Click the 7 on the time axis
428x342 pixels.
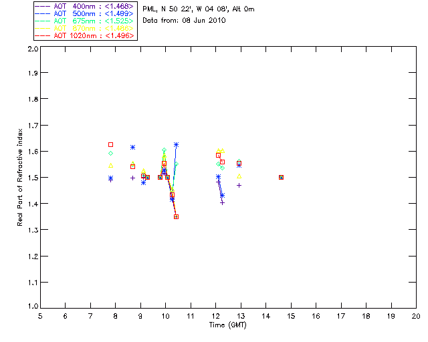[90, 316]
